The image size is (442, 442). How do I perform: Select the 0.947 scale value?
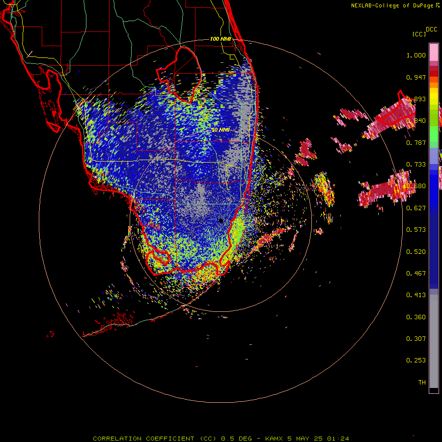coord(416,77)
